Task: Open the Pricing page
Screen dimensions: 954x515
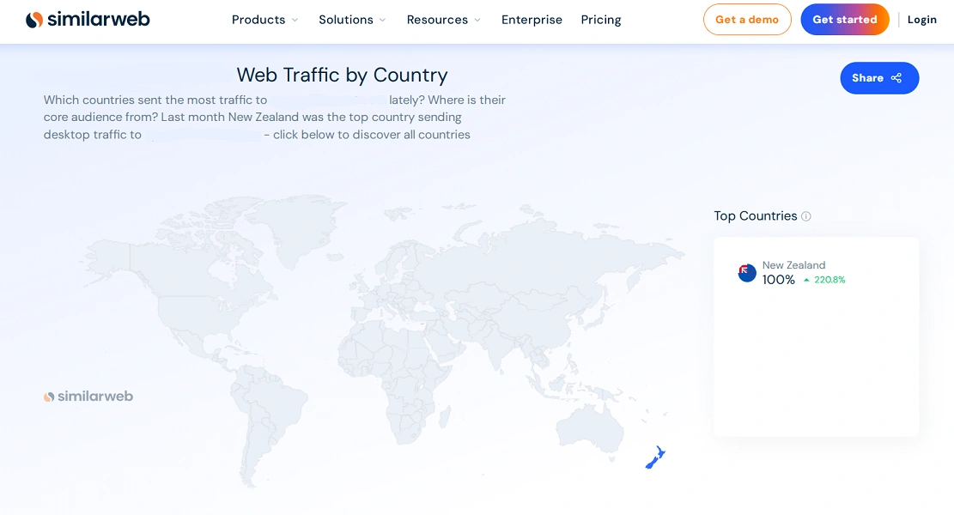Action: 601,20
